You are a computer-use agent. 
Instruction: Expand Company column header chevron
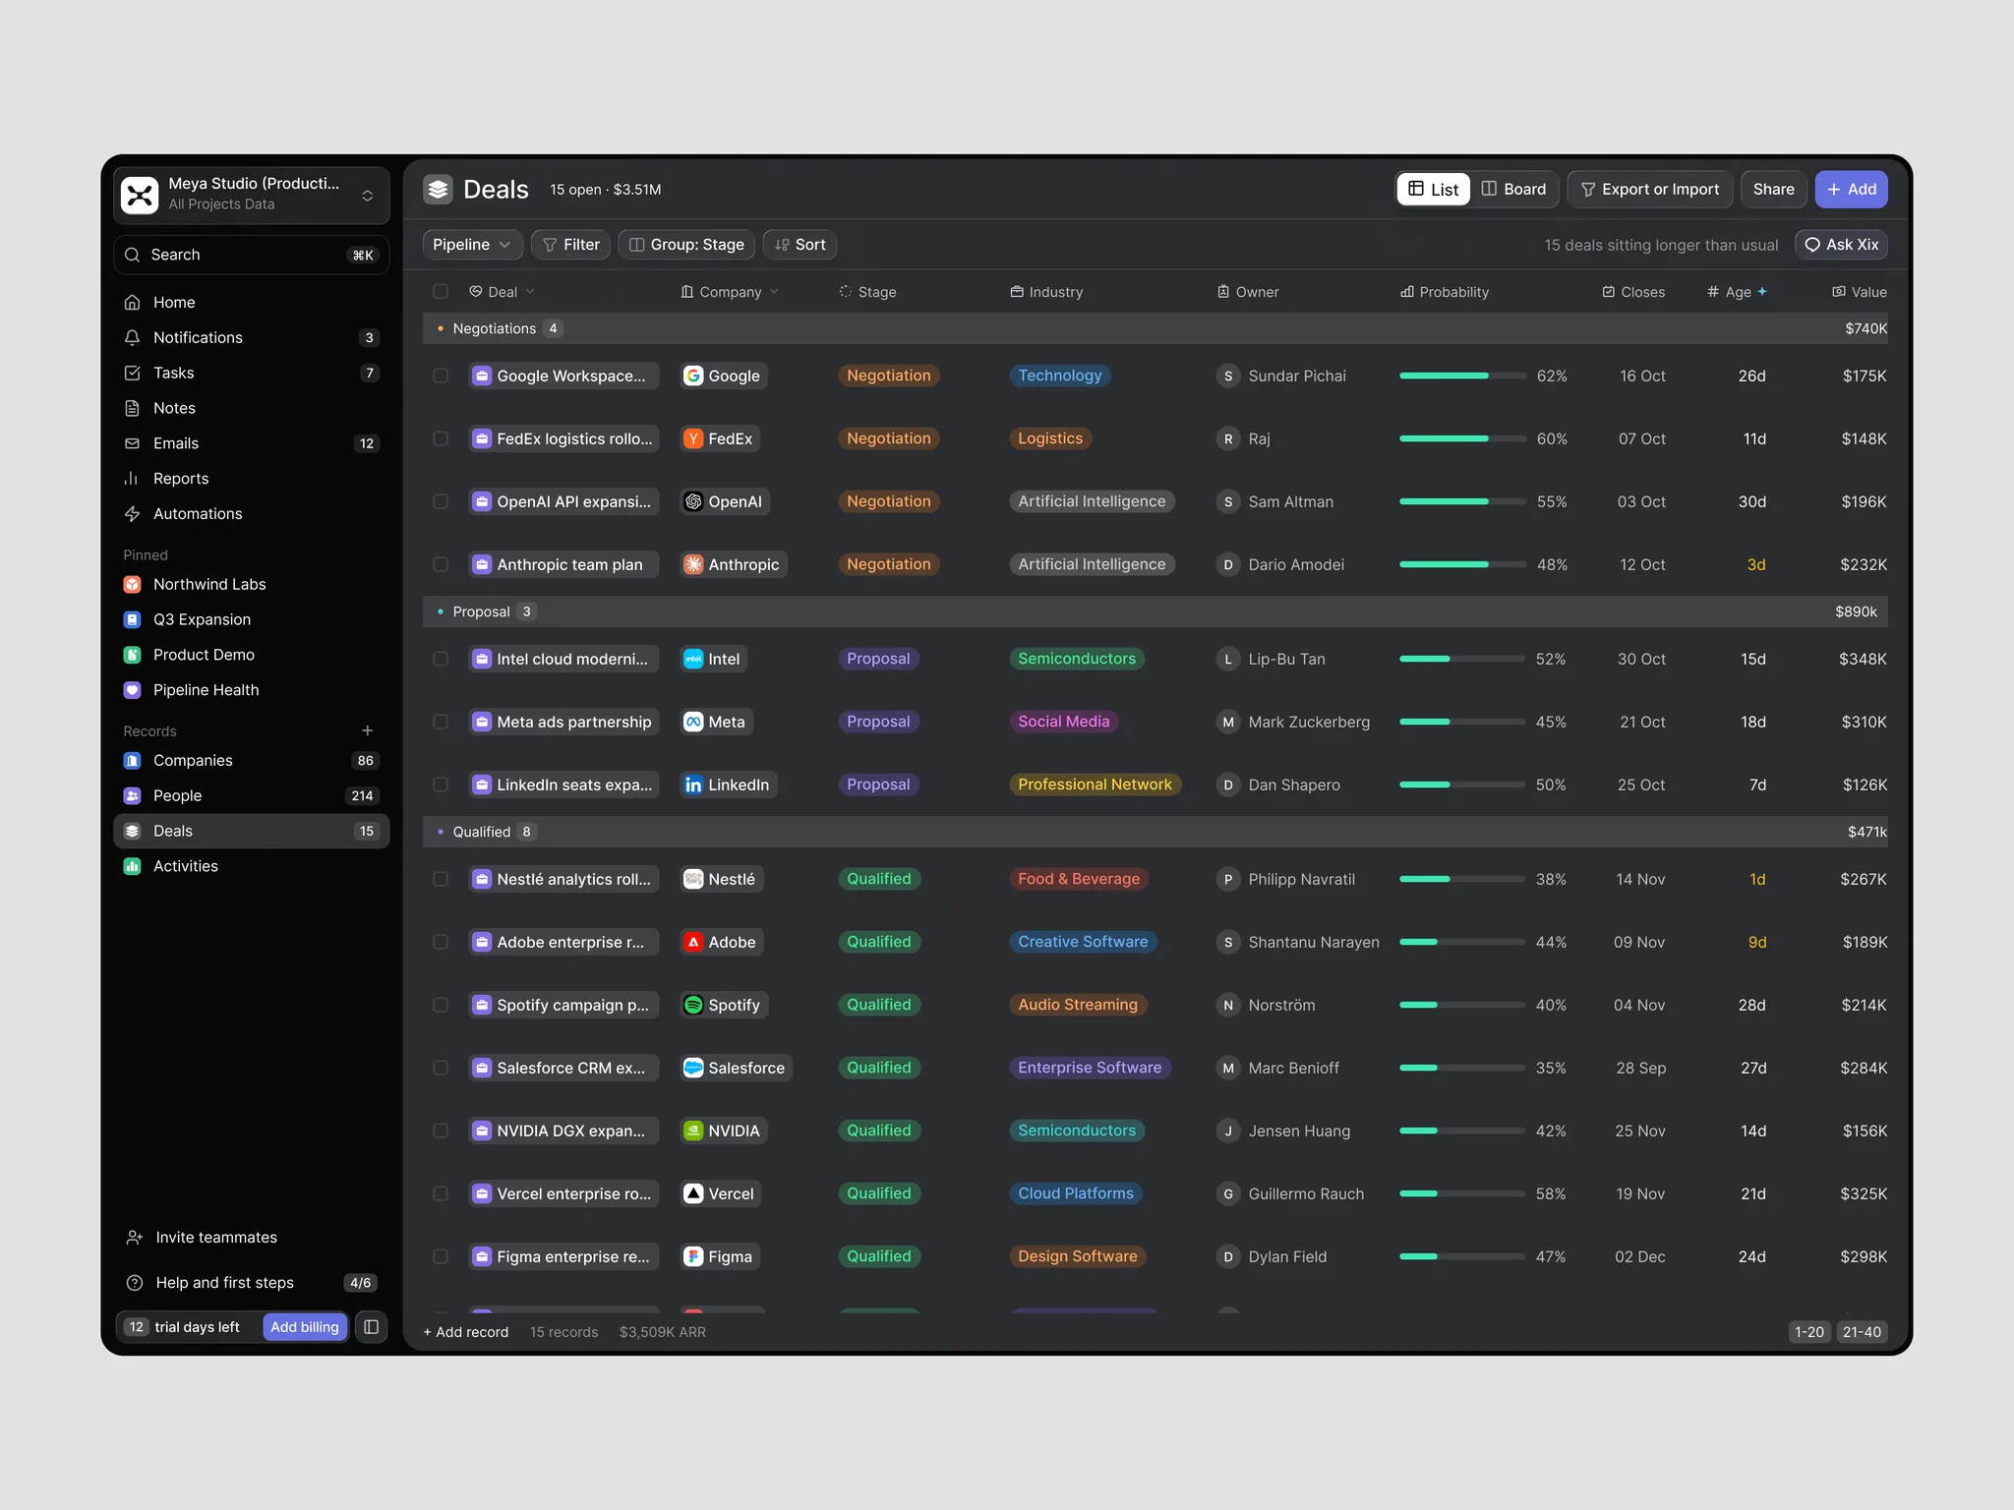[x=774, y=292]
